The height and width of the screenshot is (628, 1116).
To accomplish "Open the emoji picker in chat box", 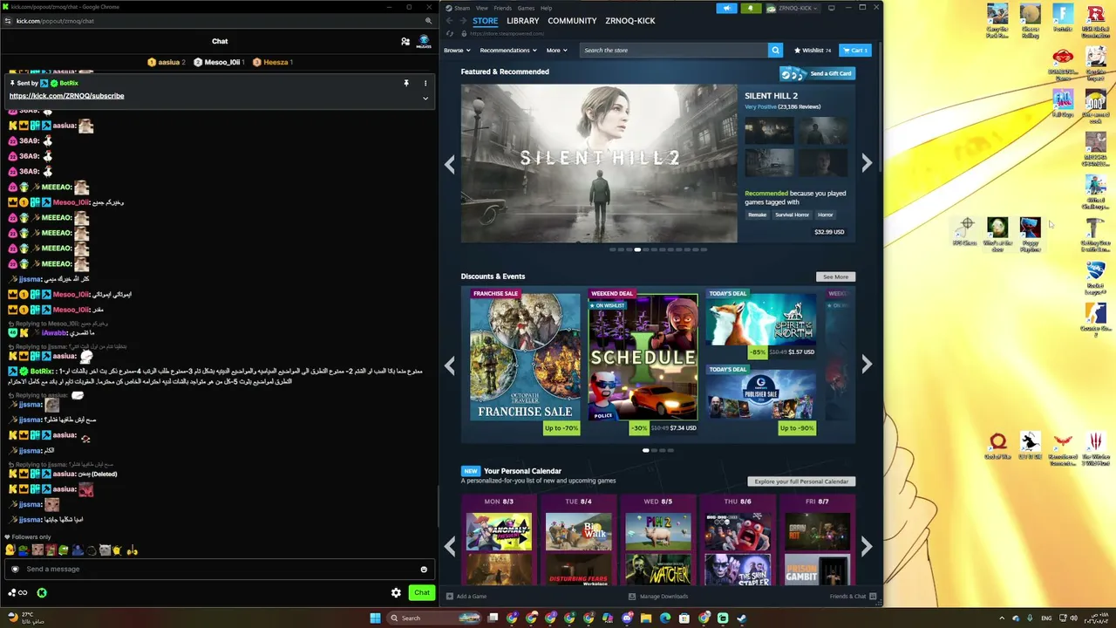I will tap(424, 570).
